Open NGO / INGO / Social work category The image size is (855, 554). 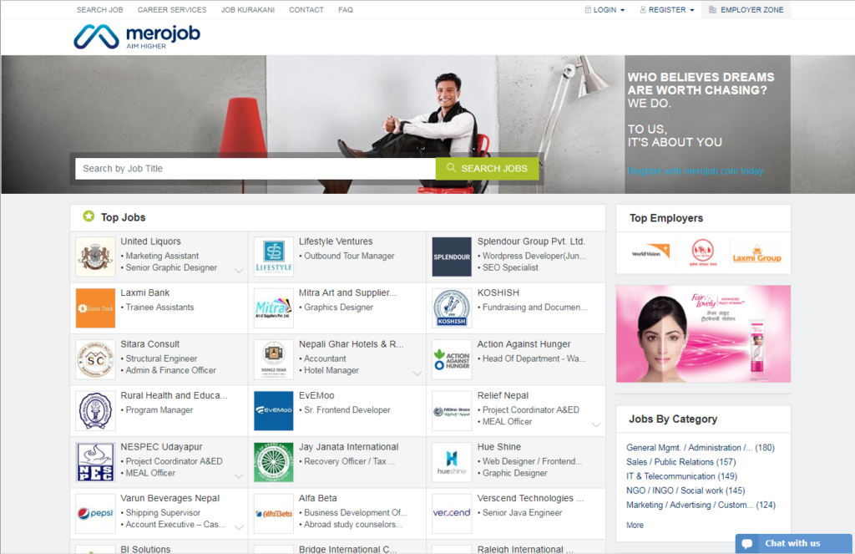point(686,490)
